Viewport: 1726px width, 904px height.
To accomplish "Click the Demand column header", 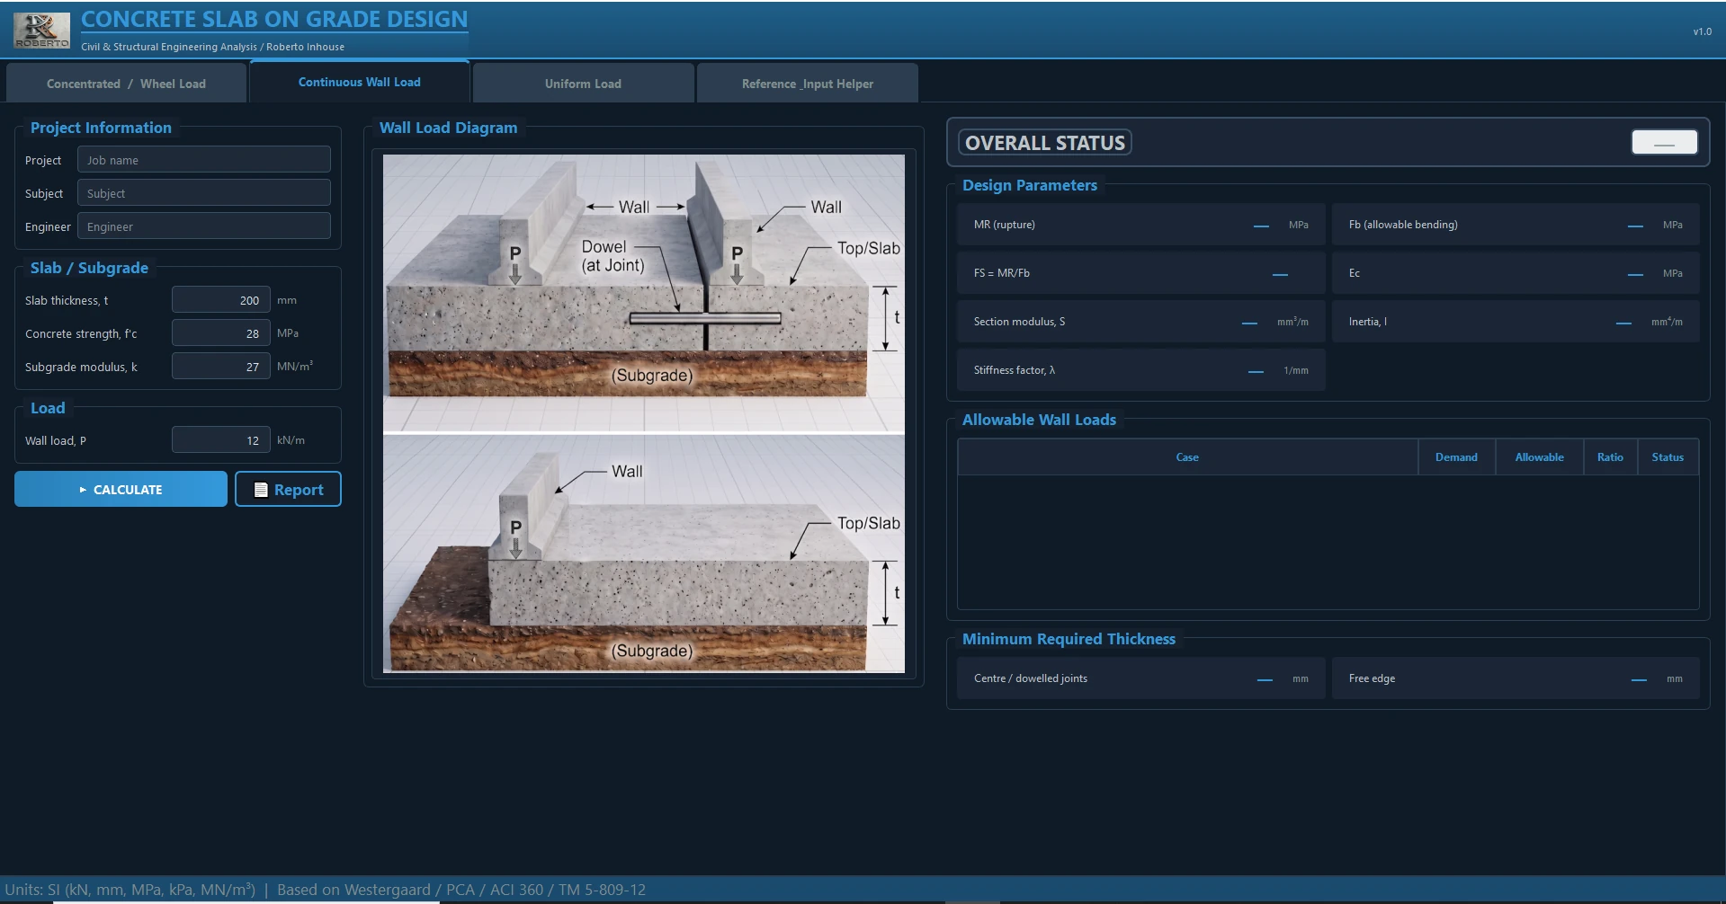I will click(x=1456, y=457).
